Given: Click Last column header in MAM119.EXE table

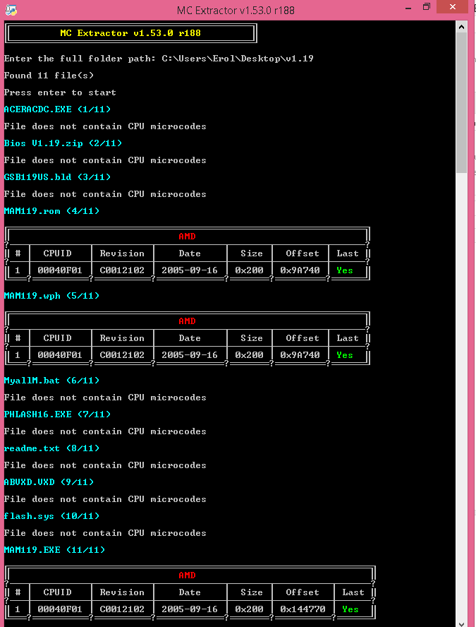Looking at the screenshot, I should 353,592.
